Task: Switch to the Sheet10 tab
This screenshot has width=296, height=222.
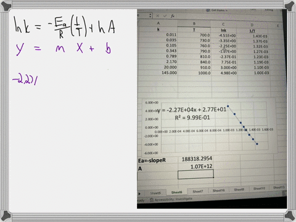Action: tap(259, 189)
